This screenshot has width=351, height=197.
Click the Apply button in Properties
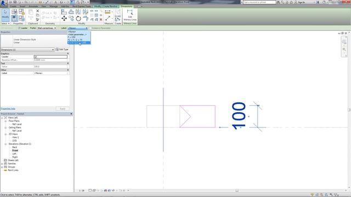[63, 109]
